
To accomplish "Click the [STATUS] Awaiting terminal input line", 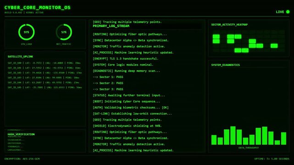I will [x=129, y=95].
